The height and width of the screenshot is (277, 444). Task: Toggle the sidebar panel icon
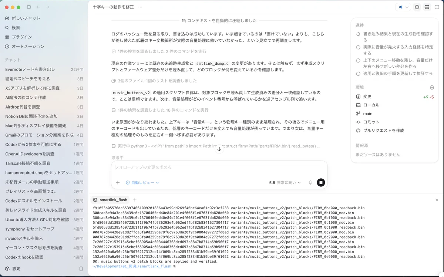29,7
